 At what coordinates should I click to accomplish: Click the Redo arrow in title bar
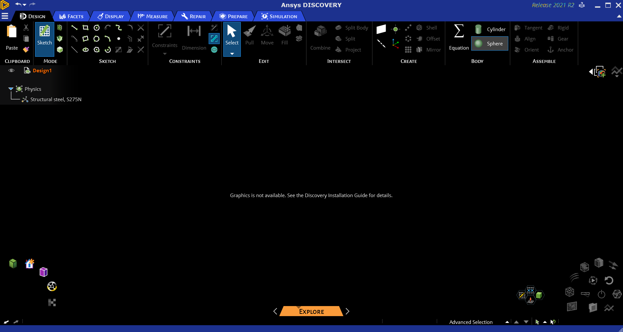[32, 5]
